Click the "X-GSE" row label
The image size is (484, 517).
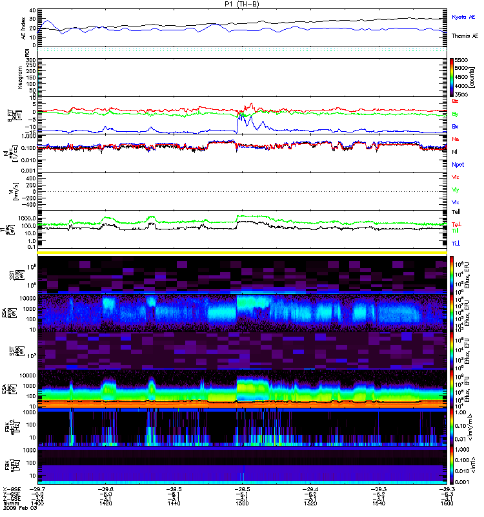click(x=12, y=489)
